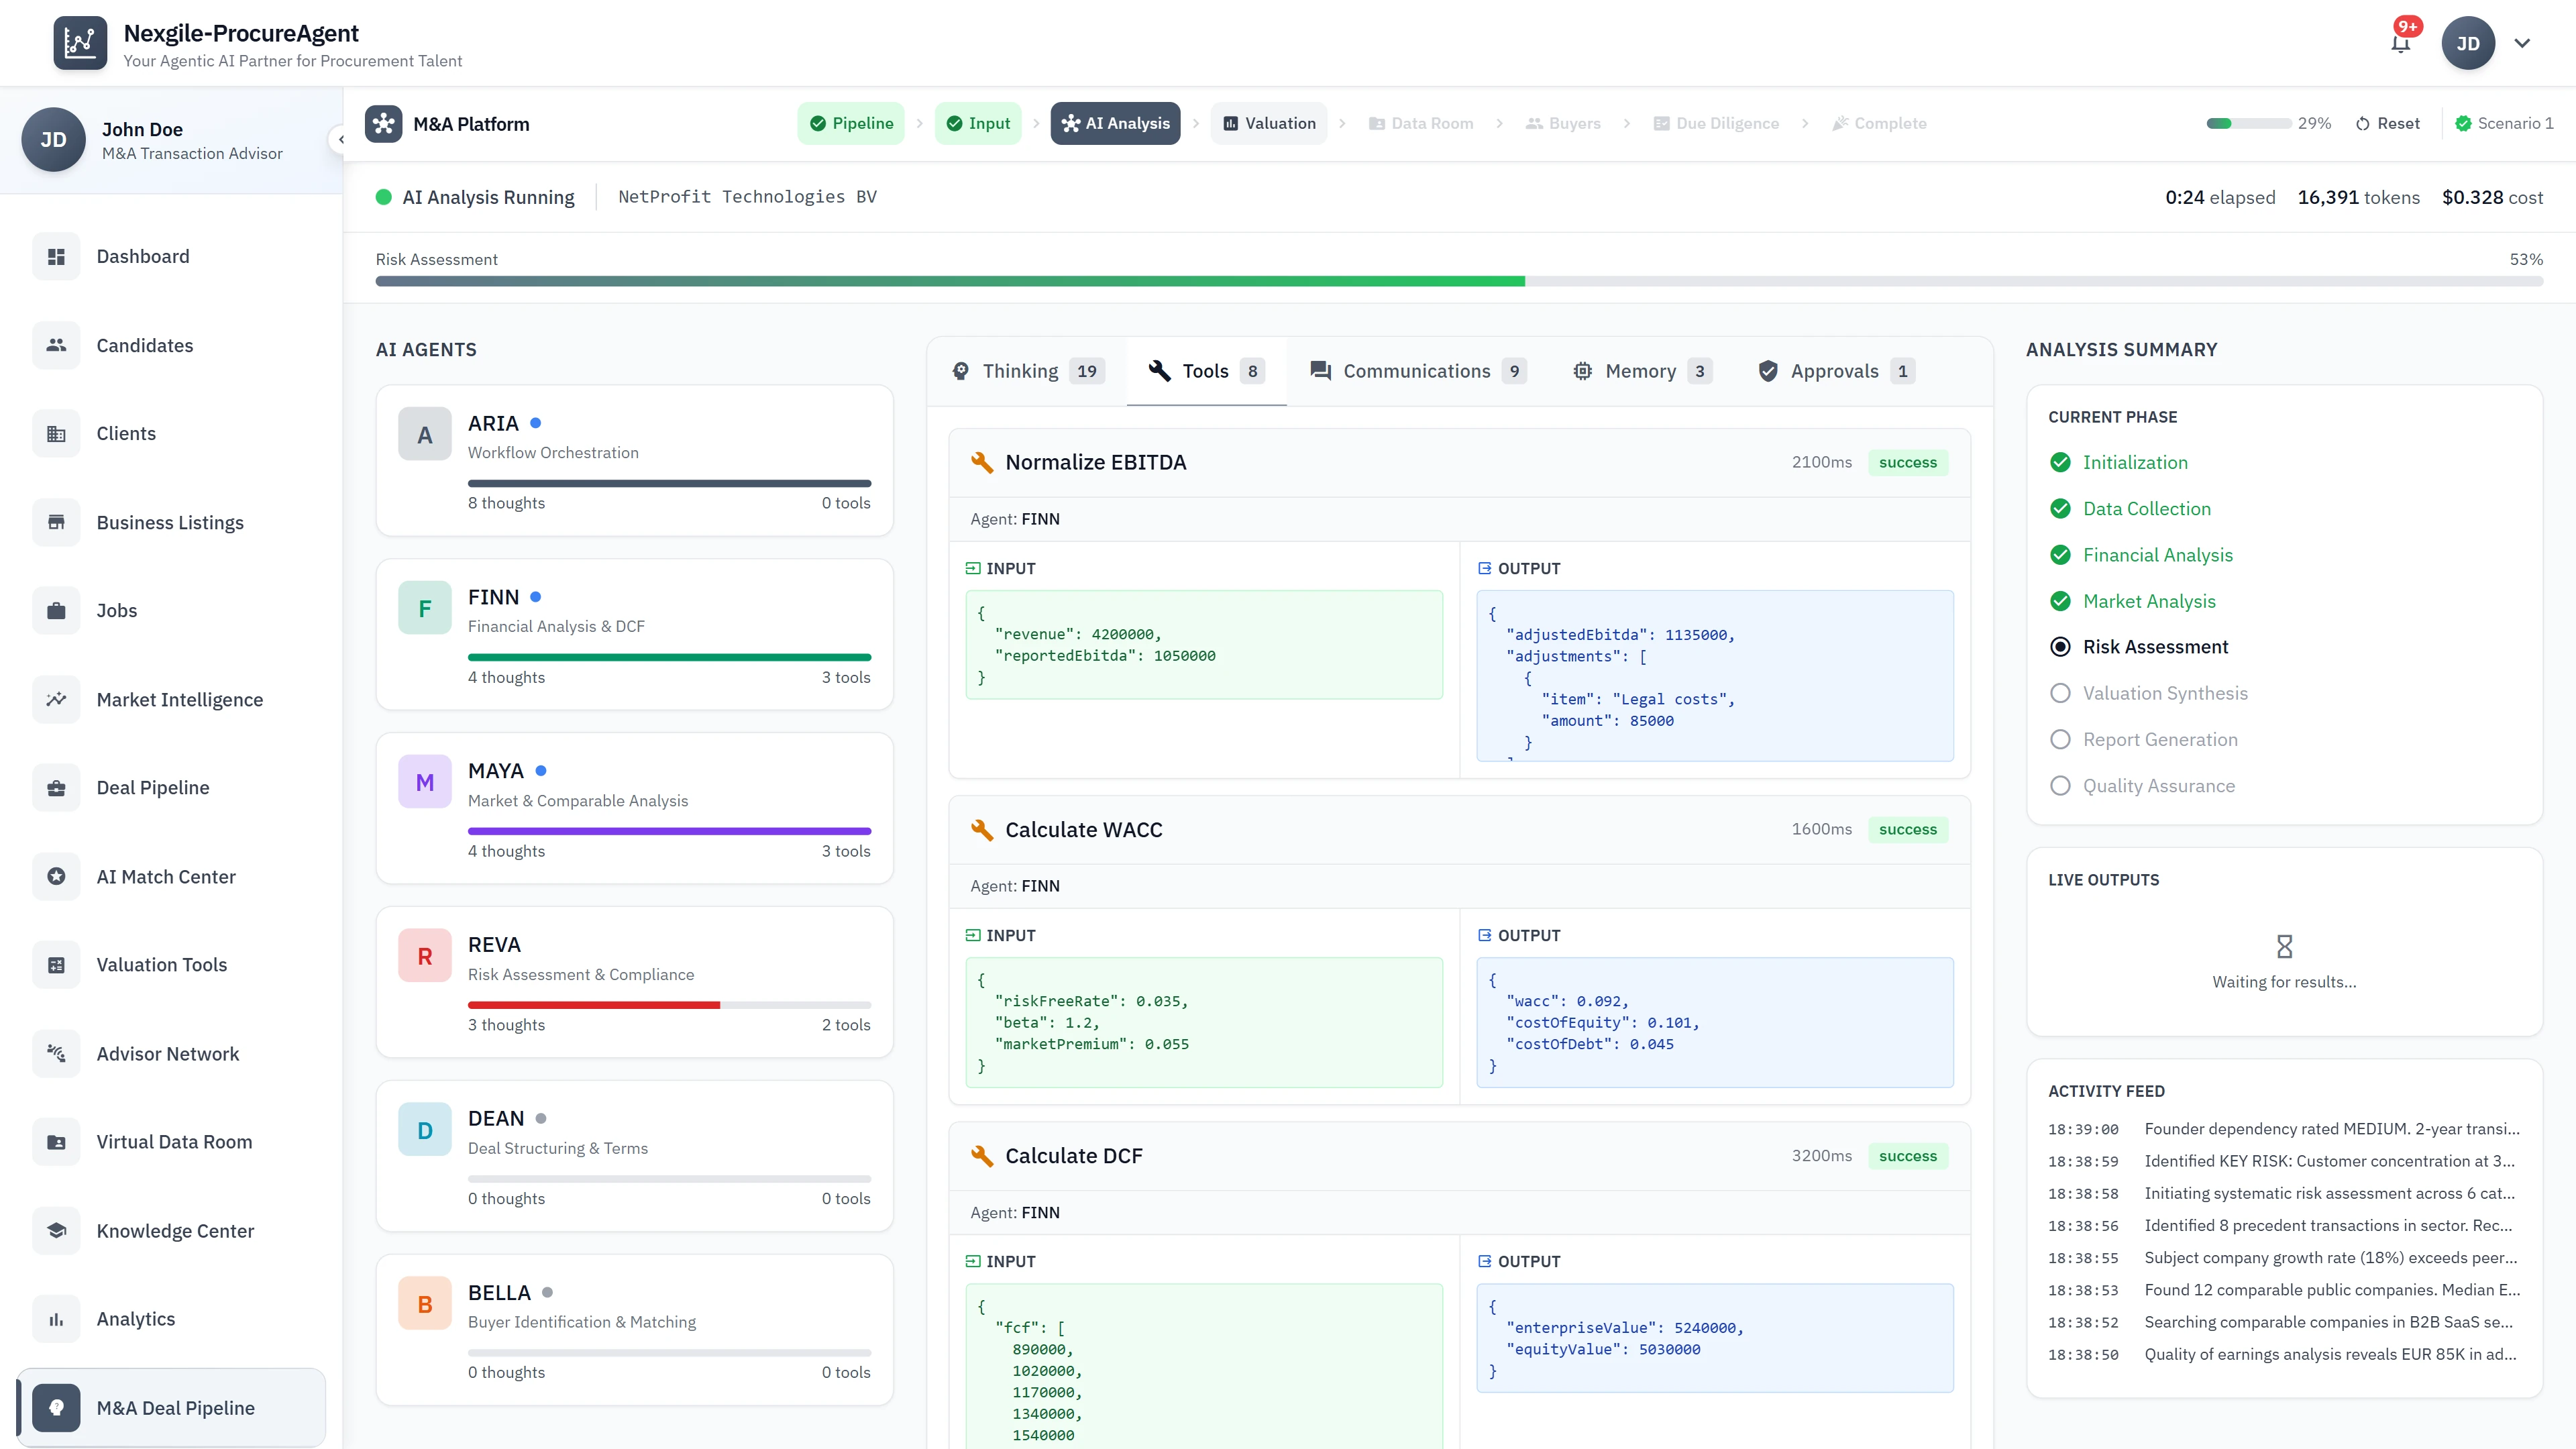
Task: Select the Valuation Synthesis phase circle
Action: click(2060, 692)
